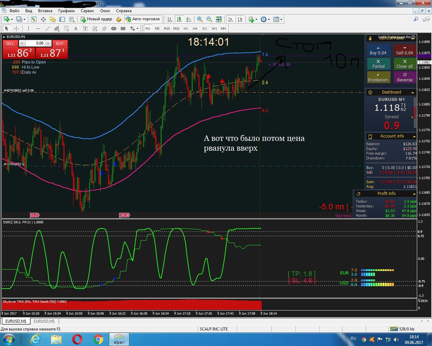Viewport: 432px width, 346px height.
Task: Open the Вид menu
Action: tap(29, 10)
